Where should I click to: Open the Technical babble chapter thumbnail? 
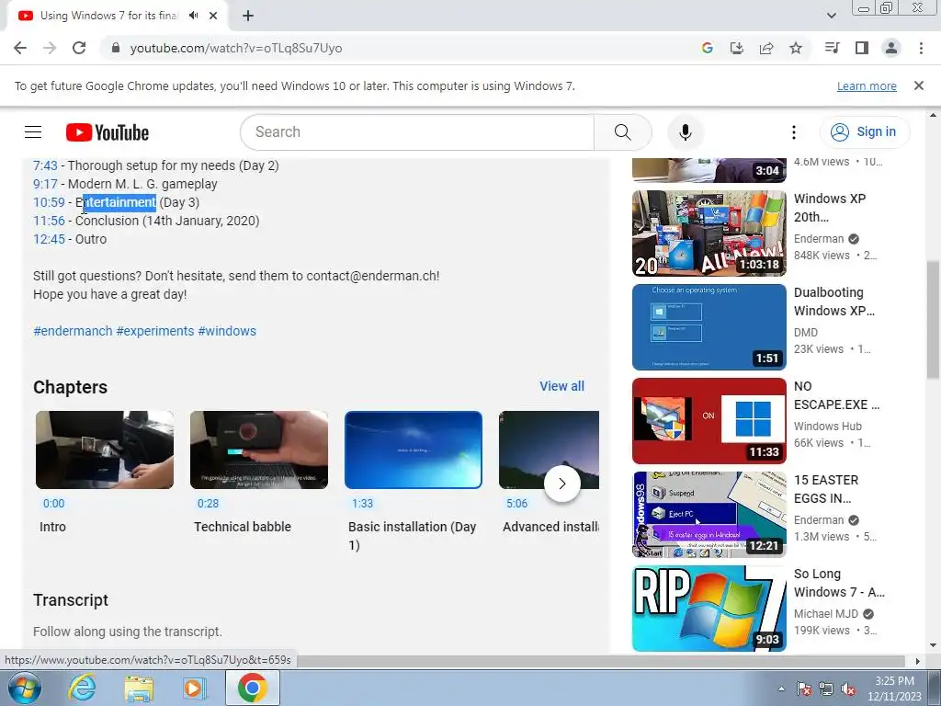(x=258, y=450)
